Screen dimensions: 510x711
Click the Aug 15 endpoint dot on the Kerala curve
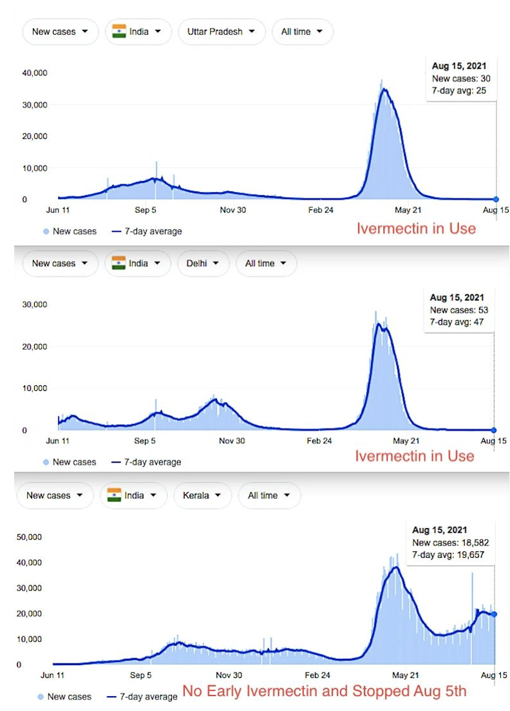(495, 614)
